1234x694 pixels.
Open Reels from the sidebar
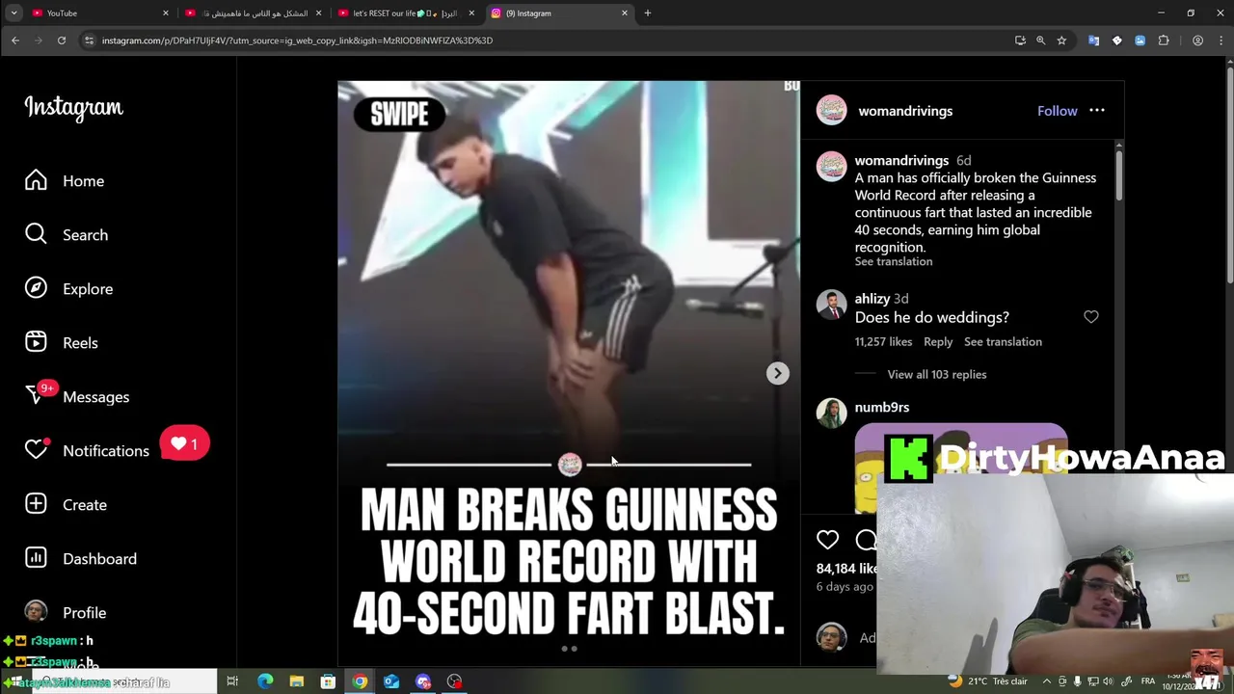(x=62, y=343)
